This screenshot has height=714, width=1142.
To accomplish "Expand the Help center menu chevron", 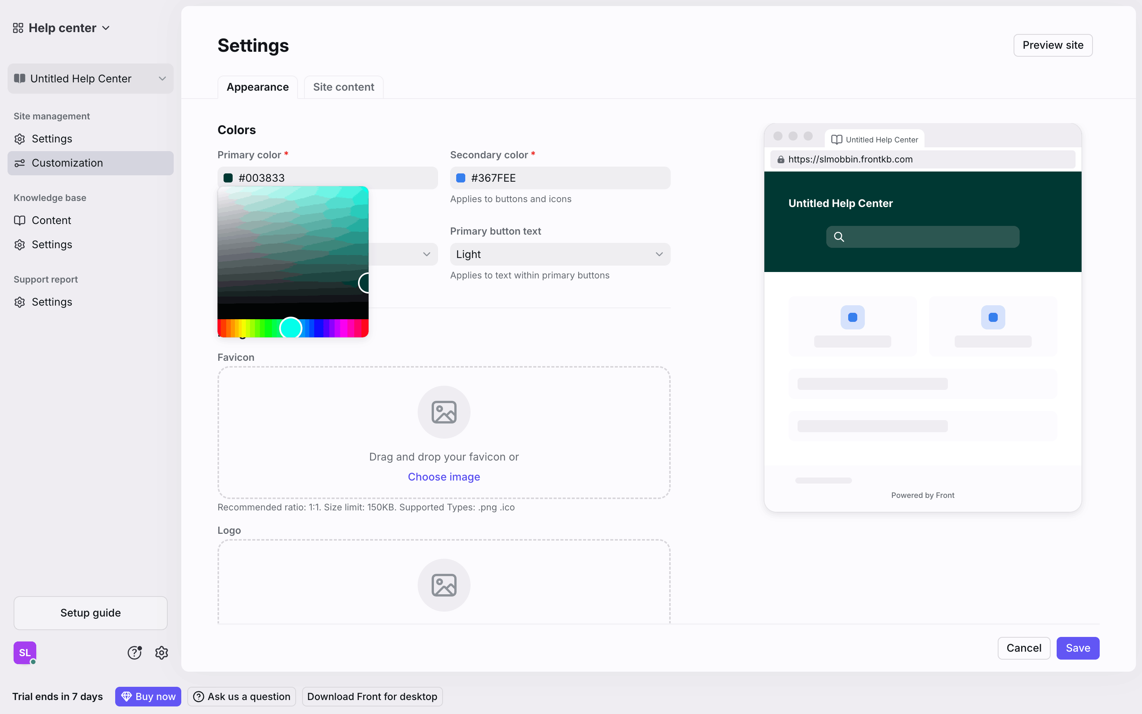I will pyautogui.click(x=106, y=28).
